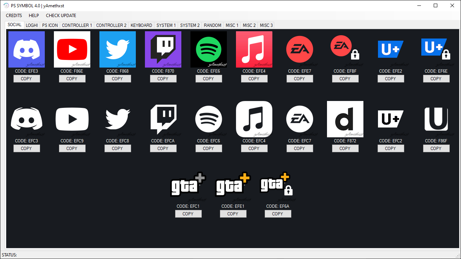Open the CONTROLLER 2 tab
This screenshot has width=461, height=259.
[111, 25]
